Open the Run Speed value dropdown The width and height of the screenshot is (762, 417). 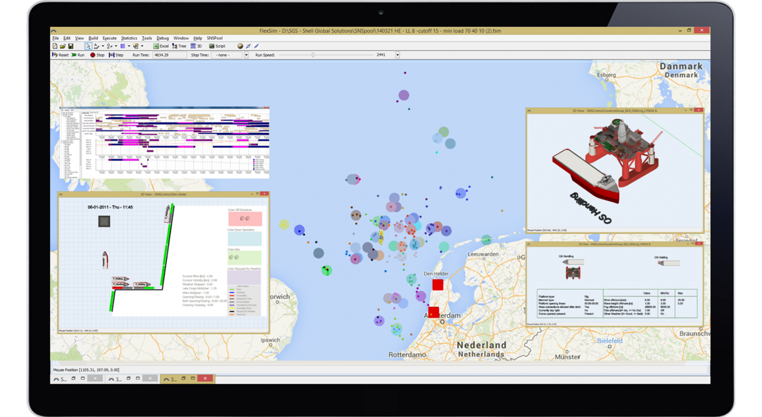(x=398, y=55)
